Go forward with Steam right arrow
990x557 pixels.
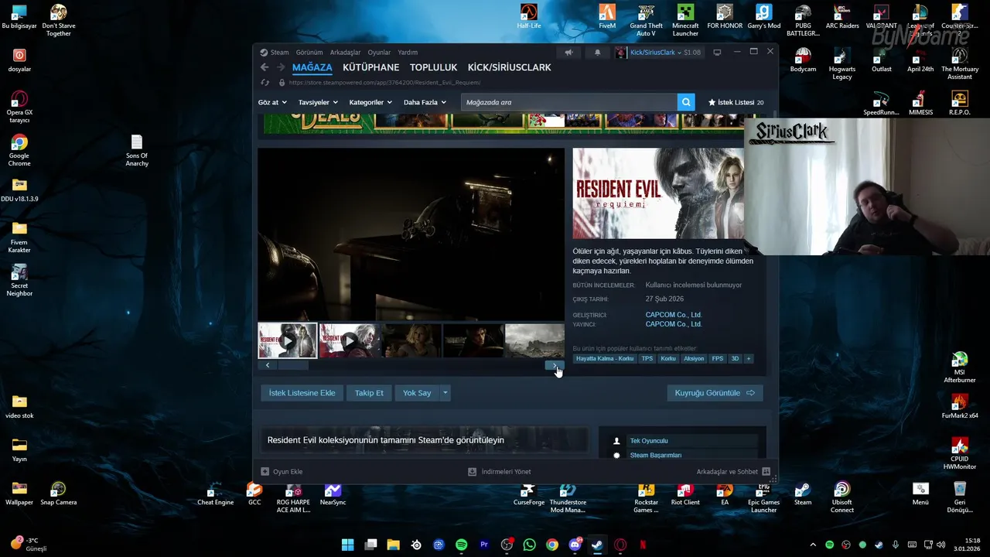point(279,67)
